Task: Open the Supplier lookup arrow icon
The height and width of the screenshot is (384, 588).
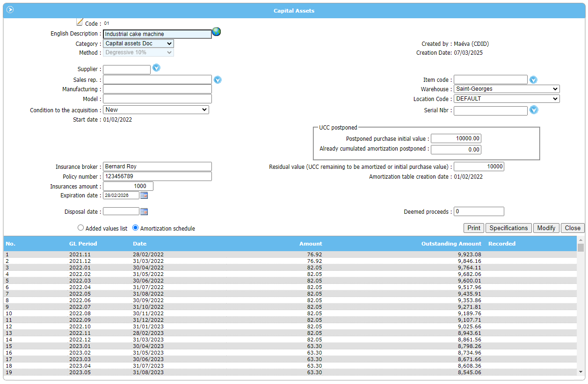Action: click(x=157, y=68)
